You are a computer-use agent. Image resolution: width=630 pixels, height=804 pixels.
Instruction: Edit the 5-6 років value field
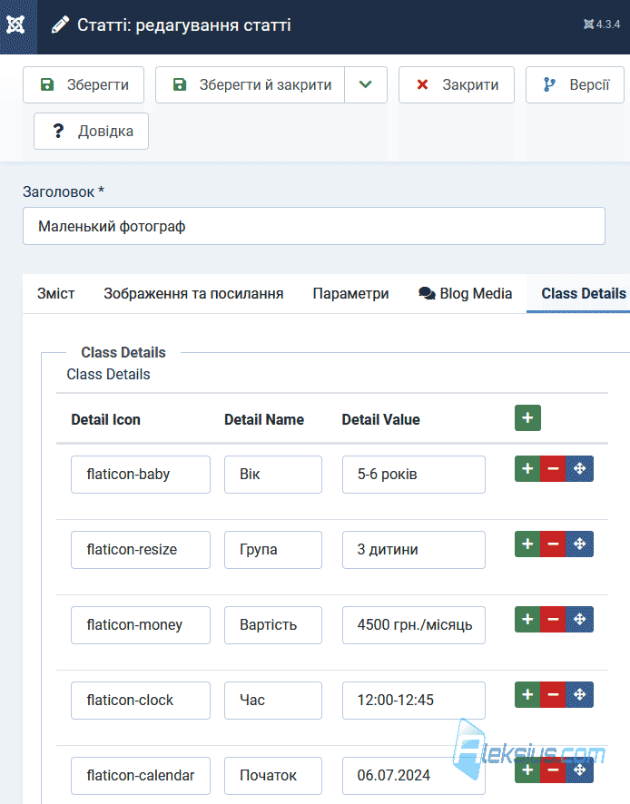point(414,475)
